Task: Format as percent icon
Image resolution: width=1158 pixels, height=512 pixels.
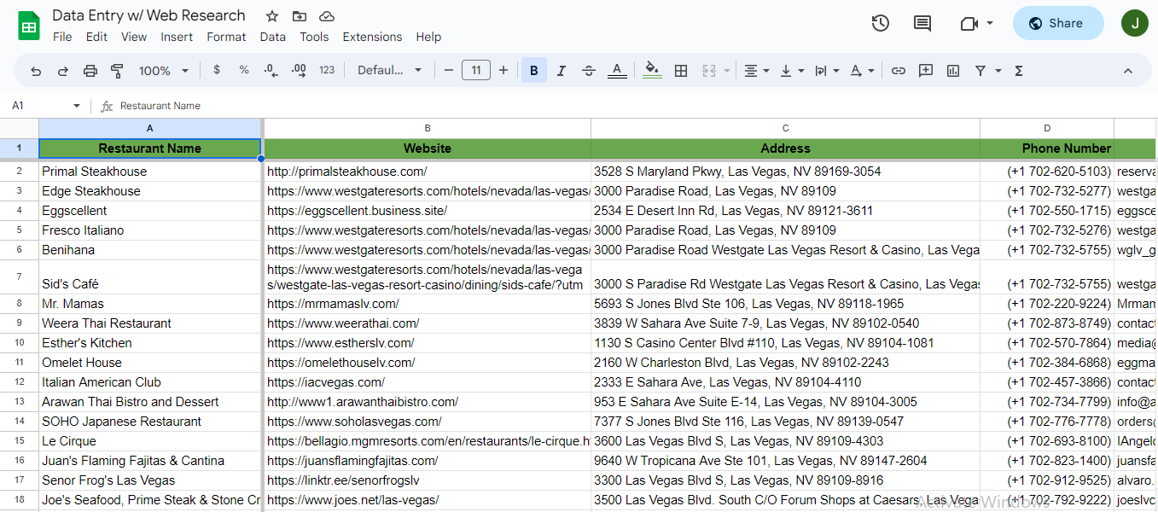Action: tap(244, 70)
